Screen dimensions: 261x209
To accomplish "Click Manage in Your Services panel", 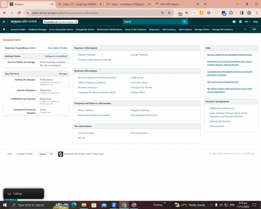I will [63, 74].
